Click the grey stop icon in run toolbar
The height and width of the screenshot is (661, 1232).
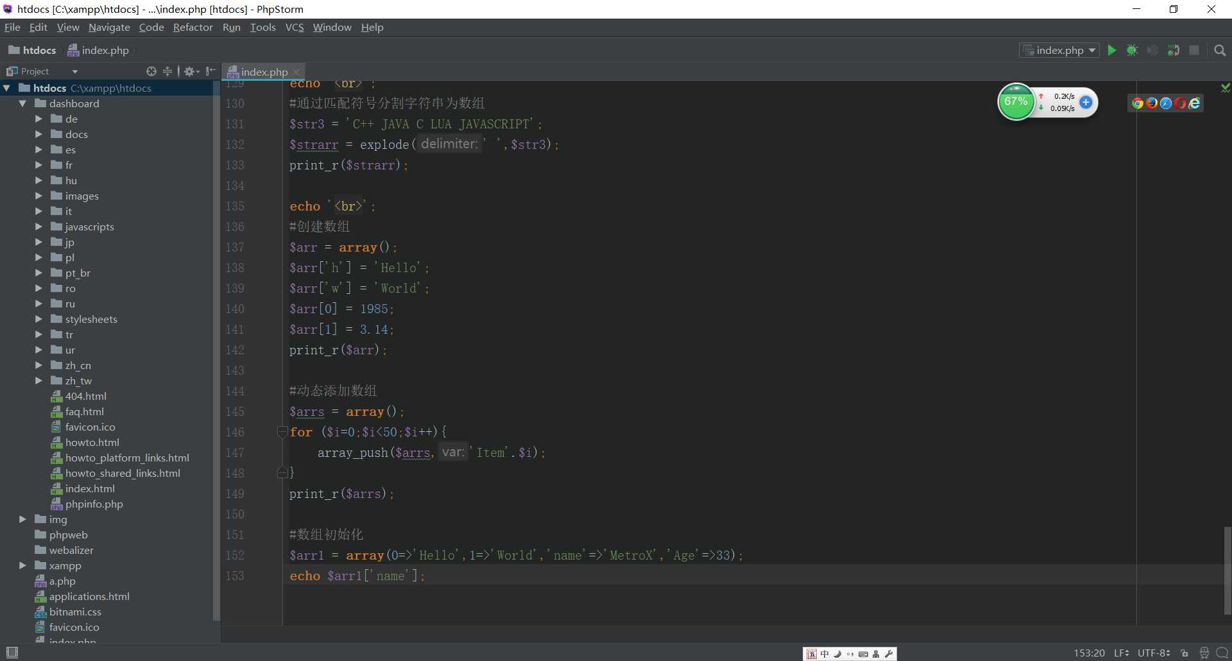pos(1194,50)
